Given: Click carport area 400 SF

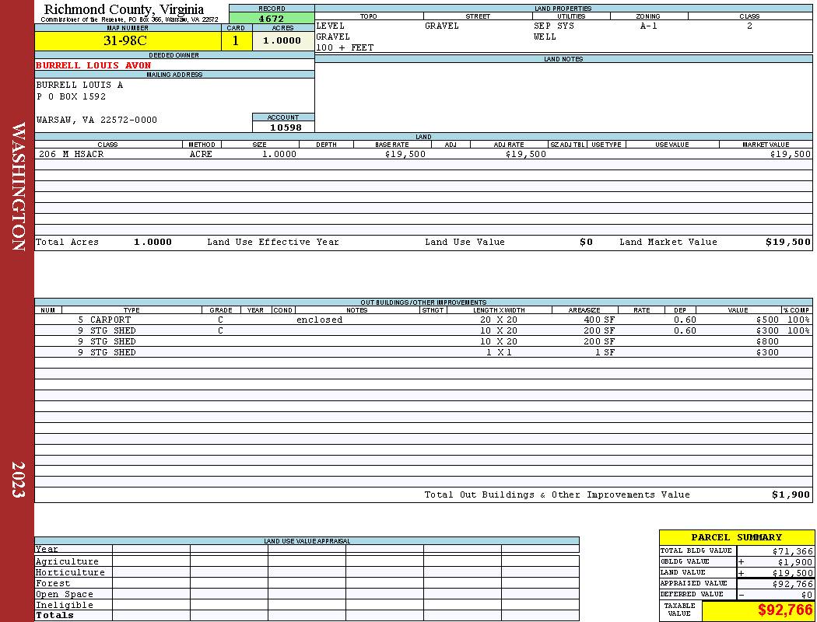Looking at the screenshot, I should pyautogui.click(x=599, y=320).
